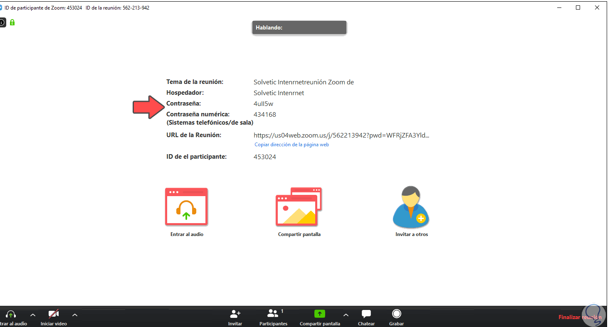Screen dimensions: 615x327
Task: Close the Zoom meeting window
Action: point(597,7)
